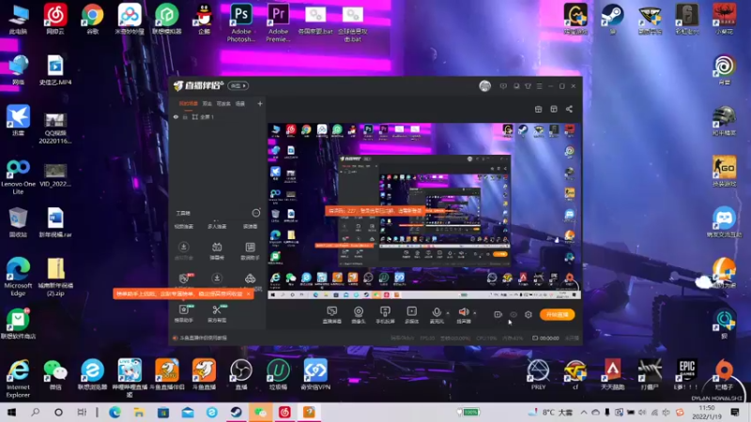751x422 pixels.
Task: Open File Explorer from the taskbar
Action: tap(139, 412)
